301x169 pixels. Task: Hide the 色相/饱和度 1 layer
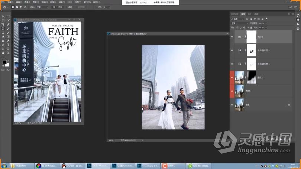click(x=232, y=64)
